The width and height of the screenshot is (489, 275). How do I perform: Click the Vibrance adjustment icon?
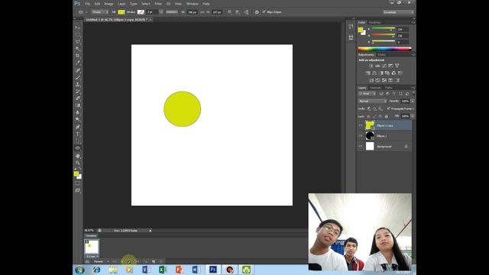point(397,66)
